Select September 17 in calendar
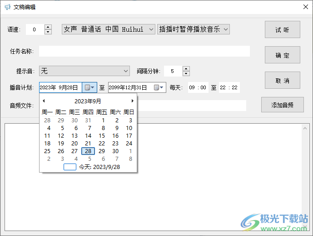This screenshot has width=313, height=236. point(129,136)
